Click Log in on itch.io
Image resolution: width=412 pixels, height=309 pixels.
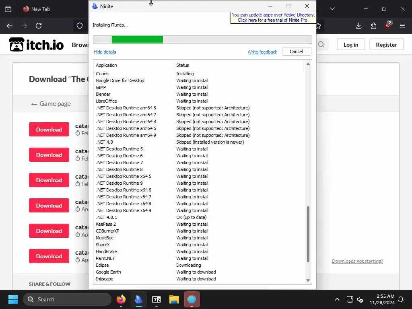click(351, 45)
